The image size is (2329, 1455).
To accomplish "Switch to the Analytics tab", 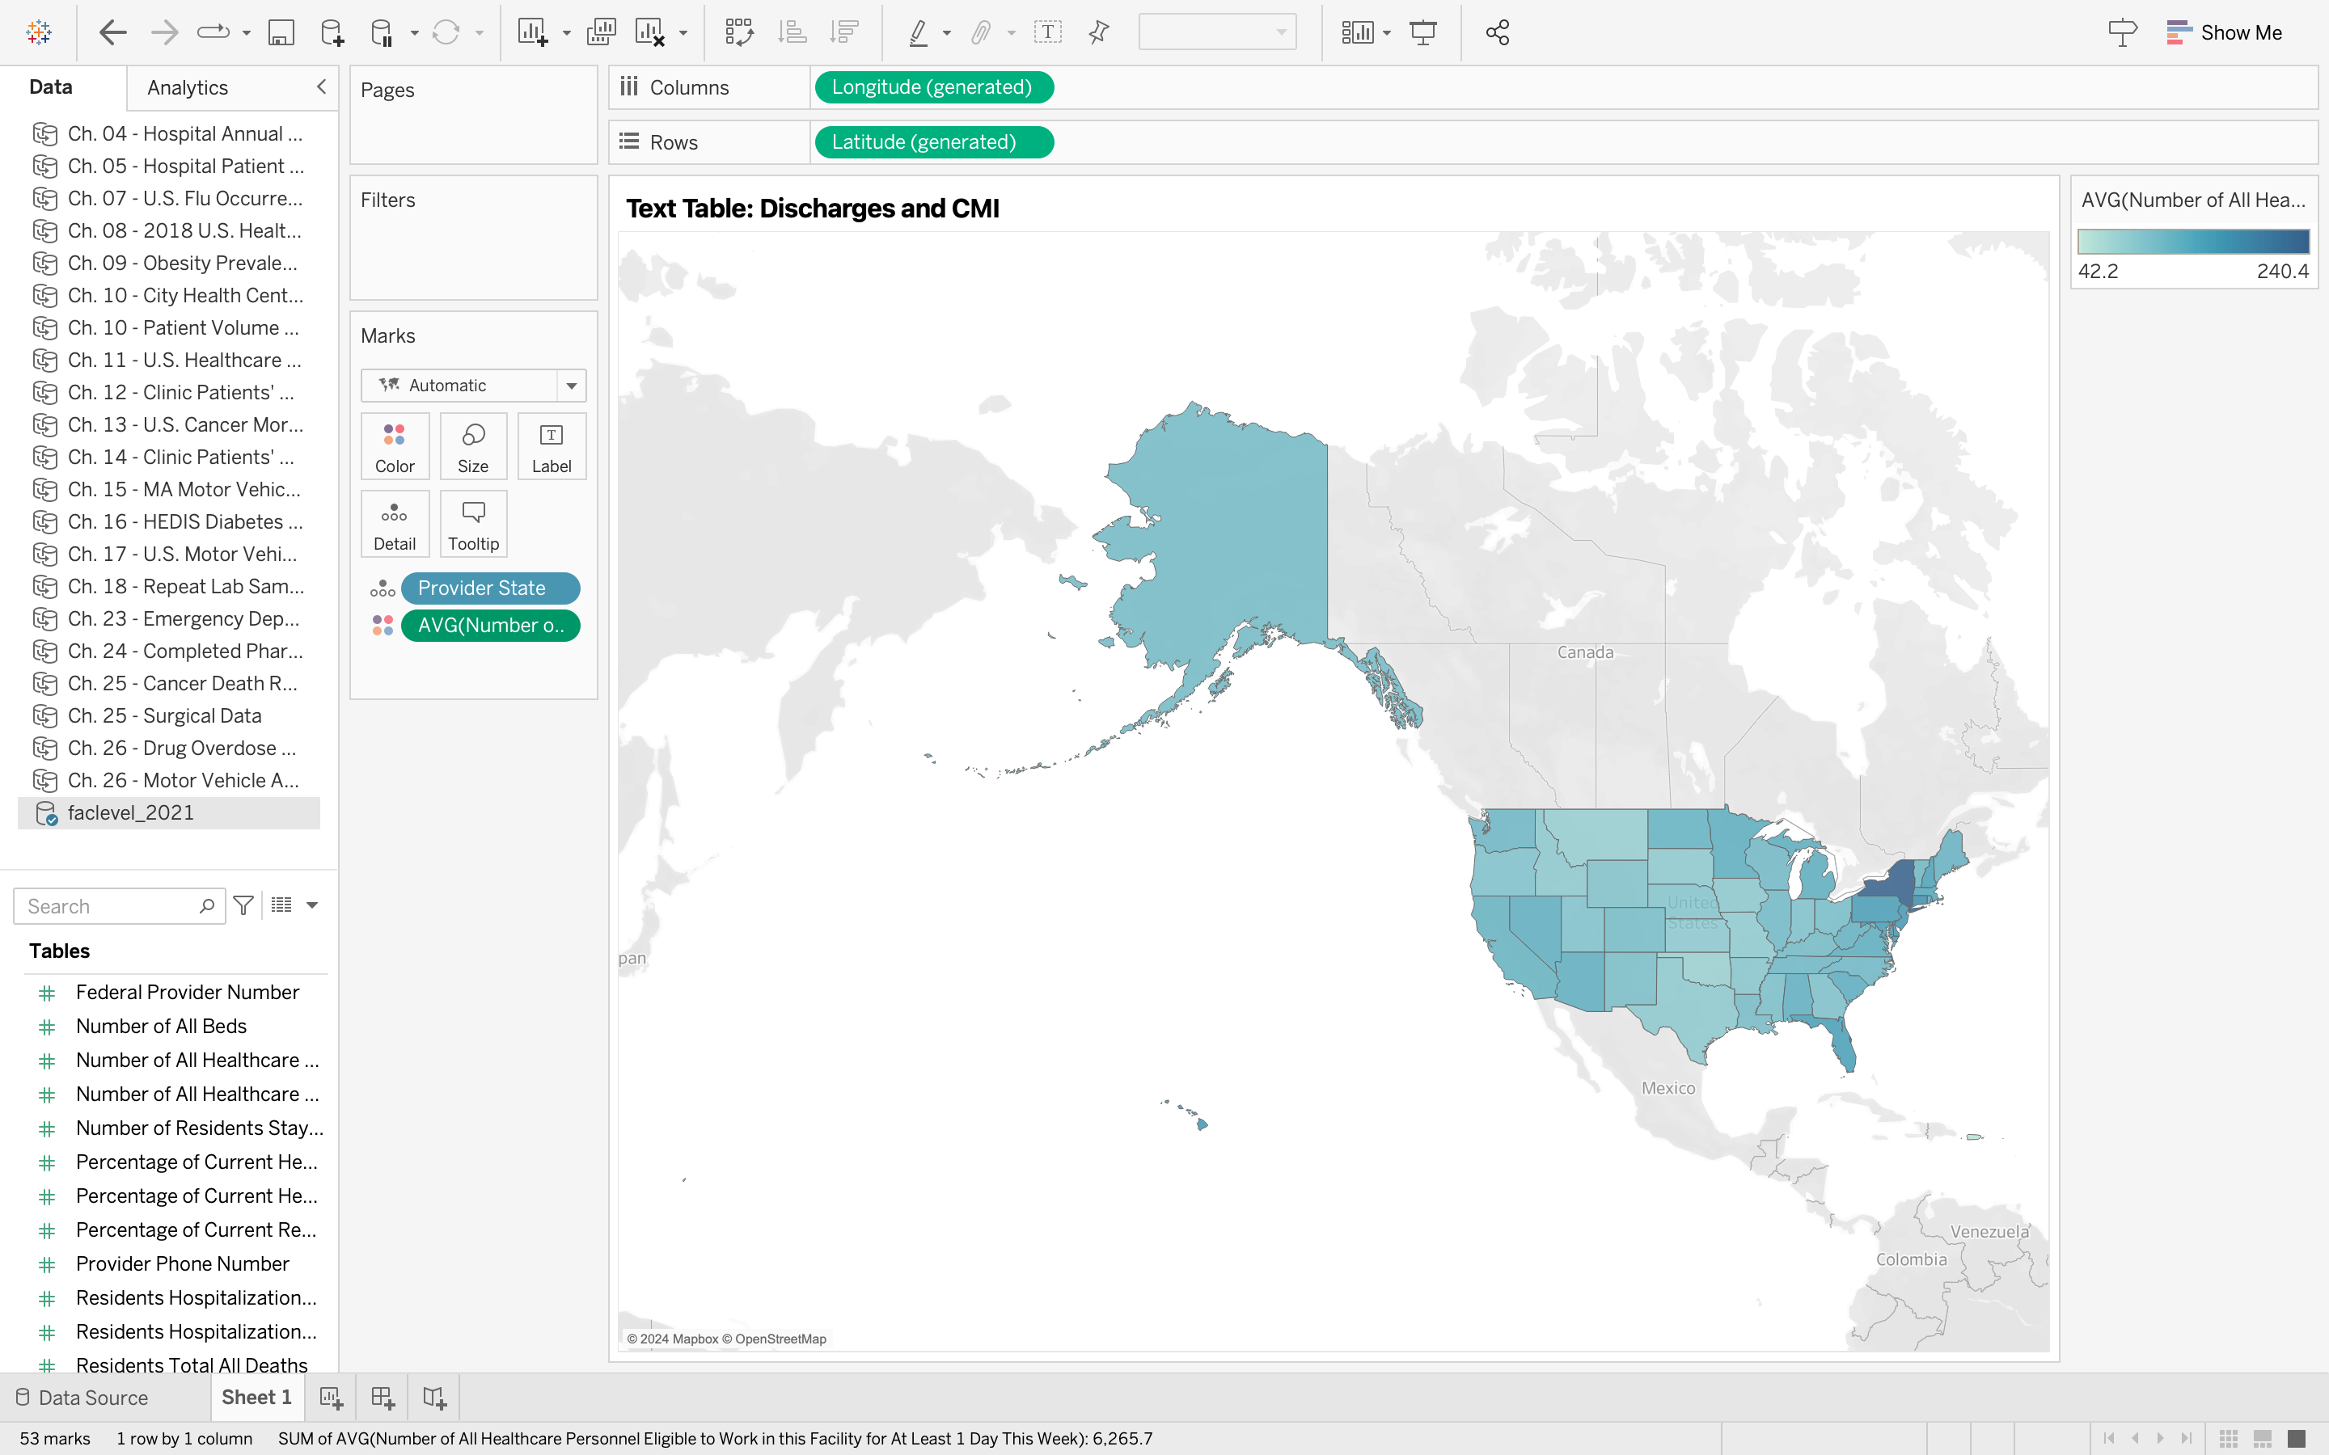I will click(188, 87).
